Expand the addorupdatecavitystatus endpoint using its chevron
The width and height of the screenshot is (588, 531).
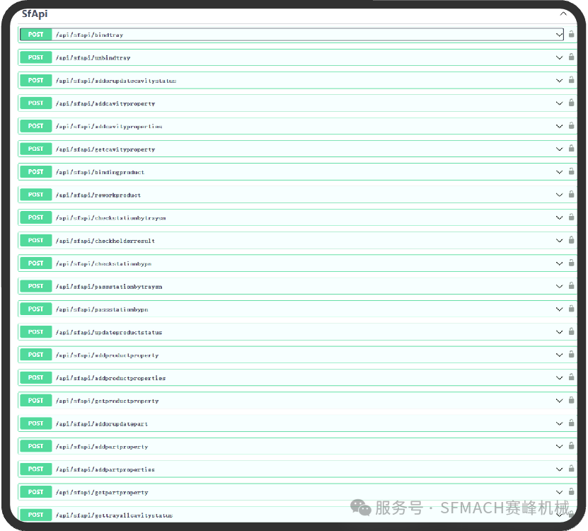pyautogui.click(x=559, y=81)
